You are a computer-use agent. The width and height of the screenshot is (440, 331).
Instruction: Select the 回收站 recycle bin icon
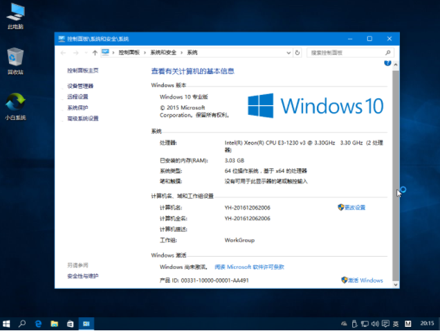click(15, 61)
